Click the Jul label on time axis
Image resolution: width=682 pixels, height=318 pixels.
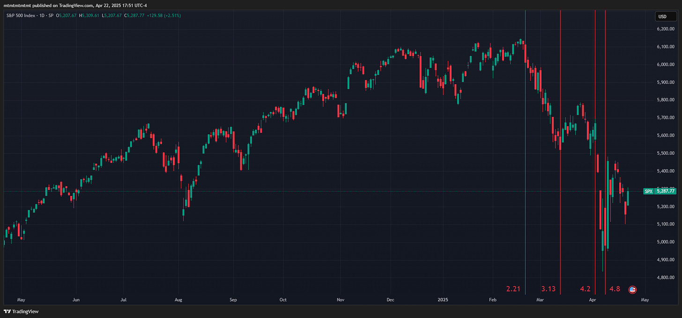[x=124, y=299]
